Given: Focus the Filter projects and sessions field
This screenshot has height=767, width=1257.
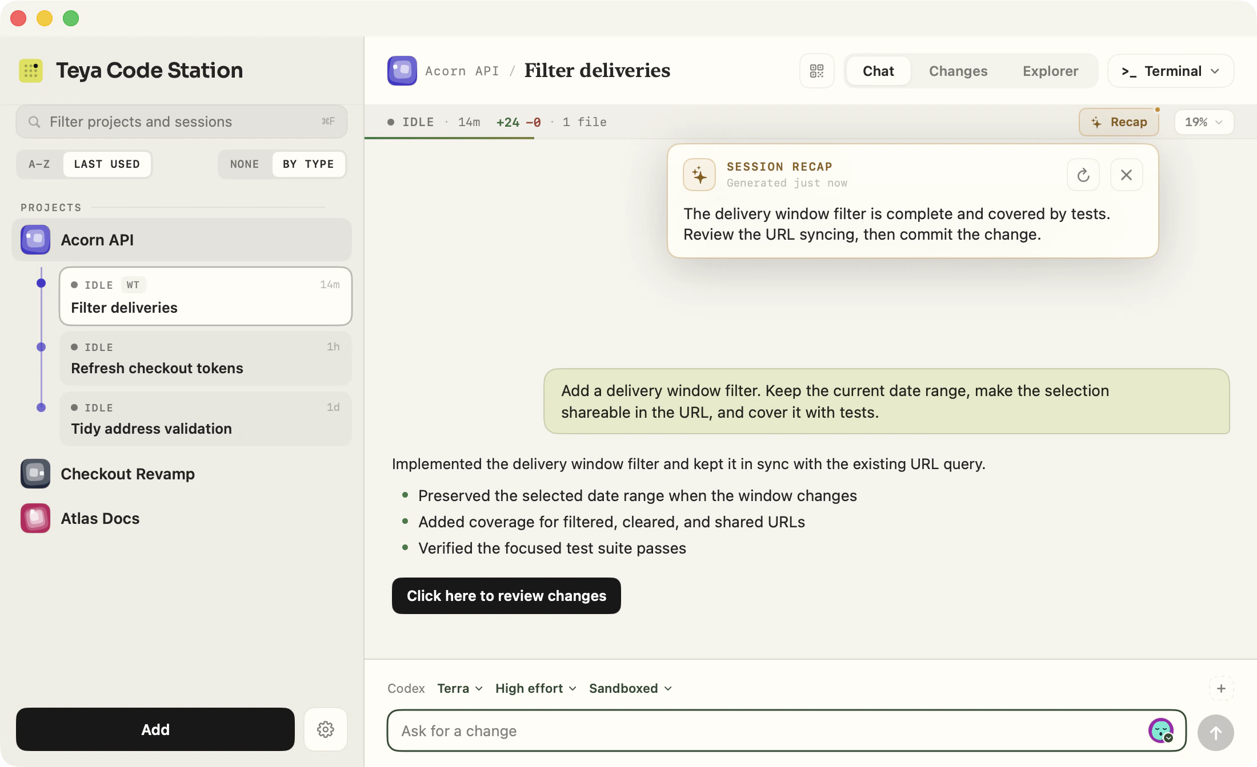Looking at the screenshot, I should [182, 122].
